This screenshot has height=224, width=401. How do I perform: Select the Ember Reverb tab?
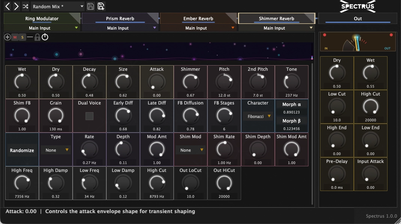point(197,18)
